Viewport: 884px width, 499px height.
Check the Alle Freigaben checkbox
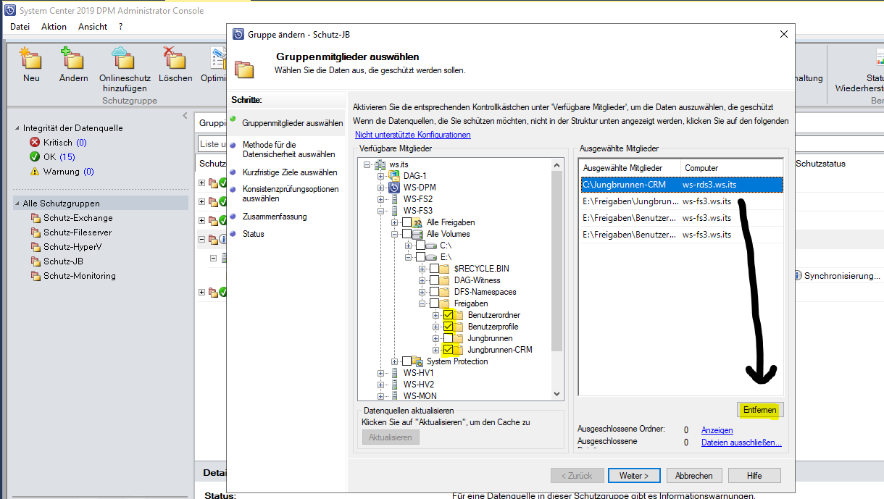[406, 222]
